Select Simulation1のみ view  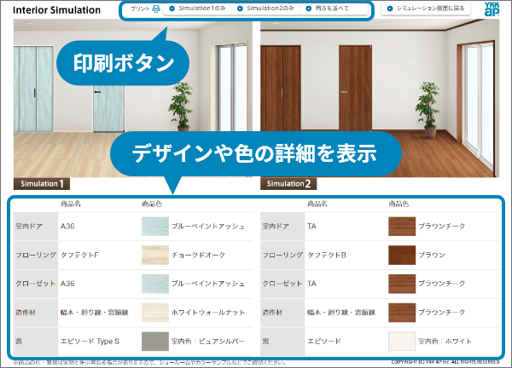[198, 9]
